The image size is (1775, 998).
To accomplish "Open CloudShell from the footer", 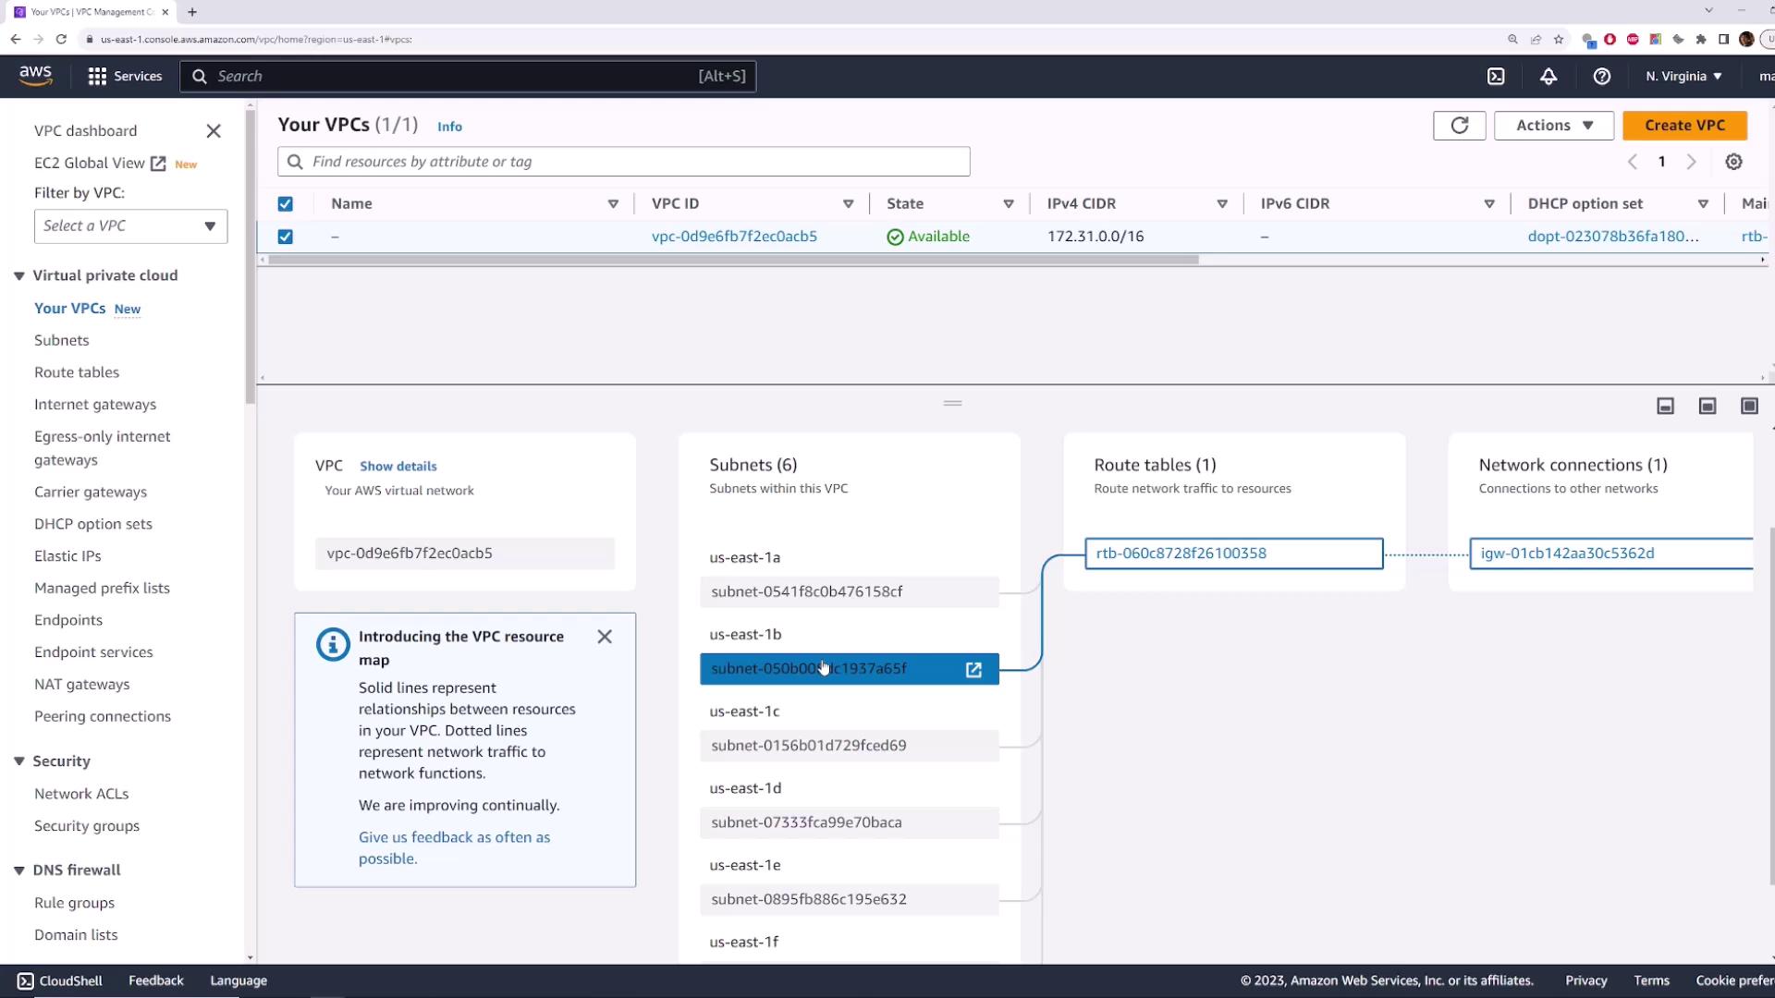I will pos(60,981).
